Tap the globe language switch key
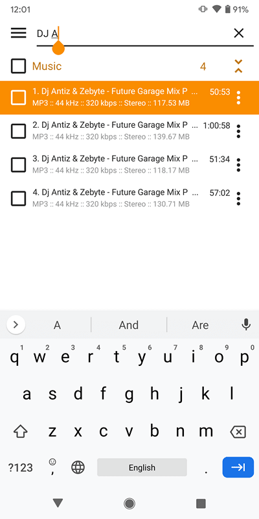 click(x=78, y=467)
